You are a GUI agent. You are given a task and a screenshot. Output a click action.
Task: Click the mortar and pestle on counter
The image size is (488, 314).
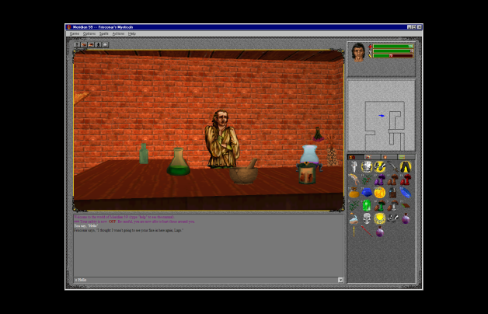coord(244,173)
